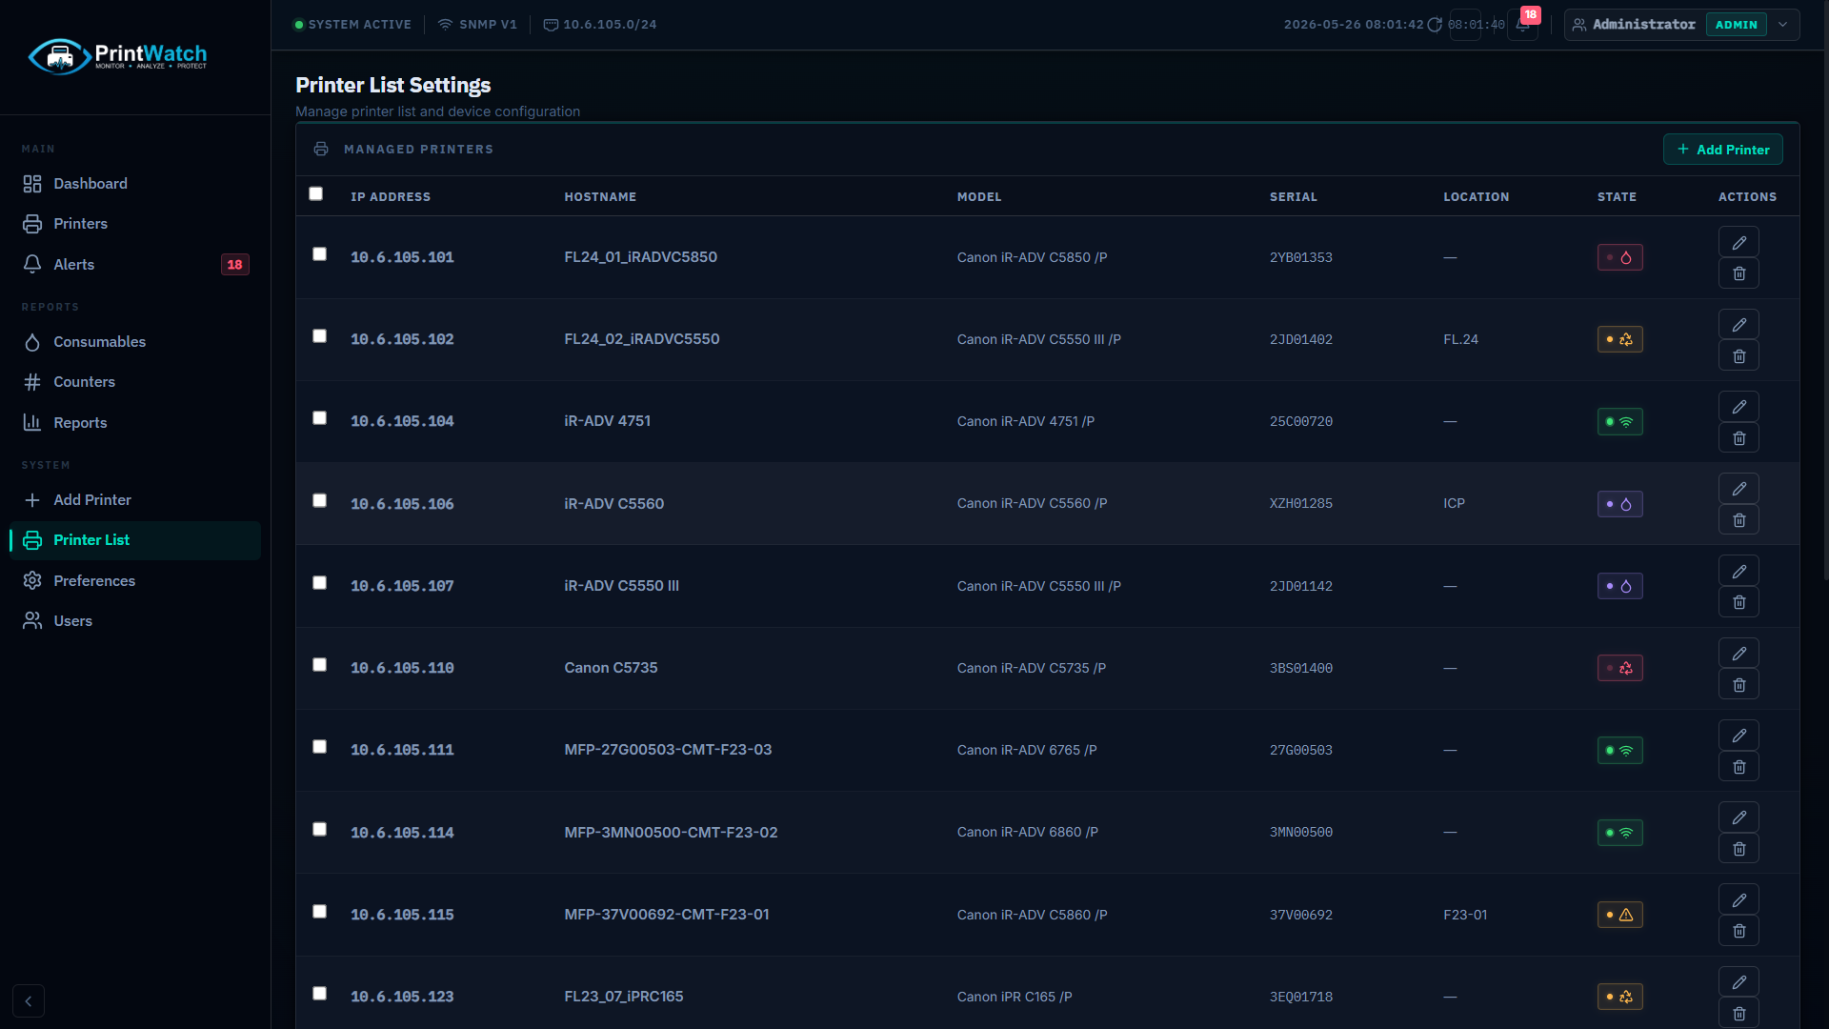Check the box for 10.6.105.101
Screen dimensions: 1829x1029
point(320,254)
